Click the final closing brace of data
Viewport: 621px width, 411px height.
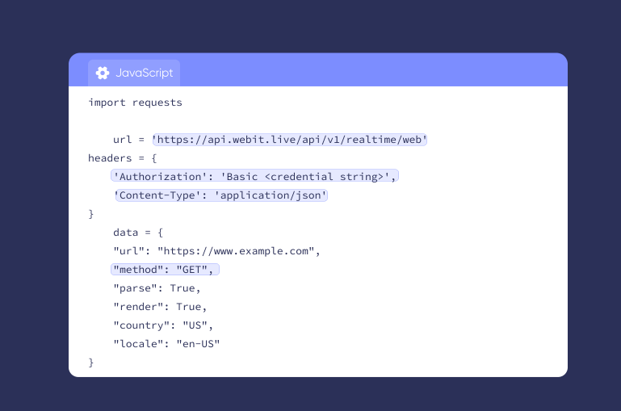click(x=91, y=363)
